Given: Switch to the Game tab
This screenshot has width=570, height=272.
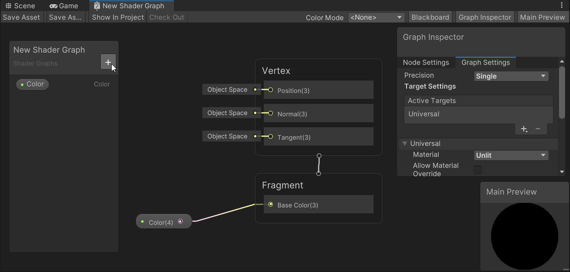Looking at the screenshot, I should [64, 5].
